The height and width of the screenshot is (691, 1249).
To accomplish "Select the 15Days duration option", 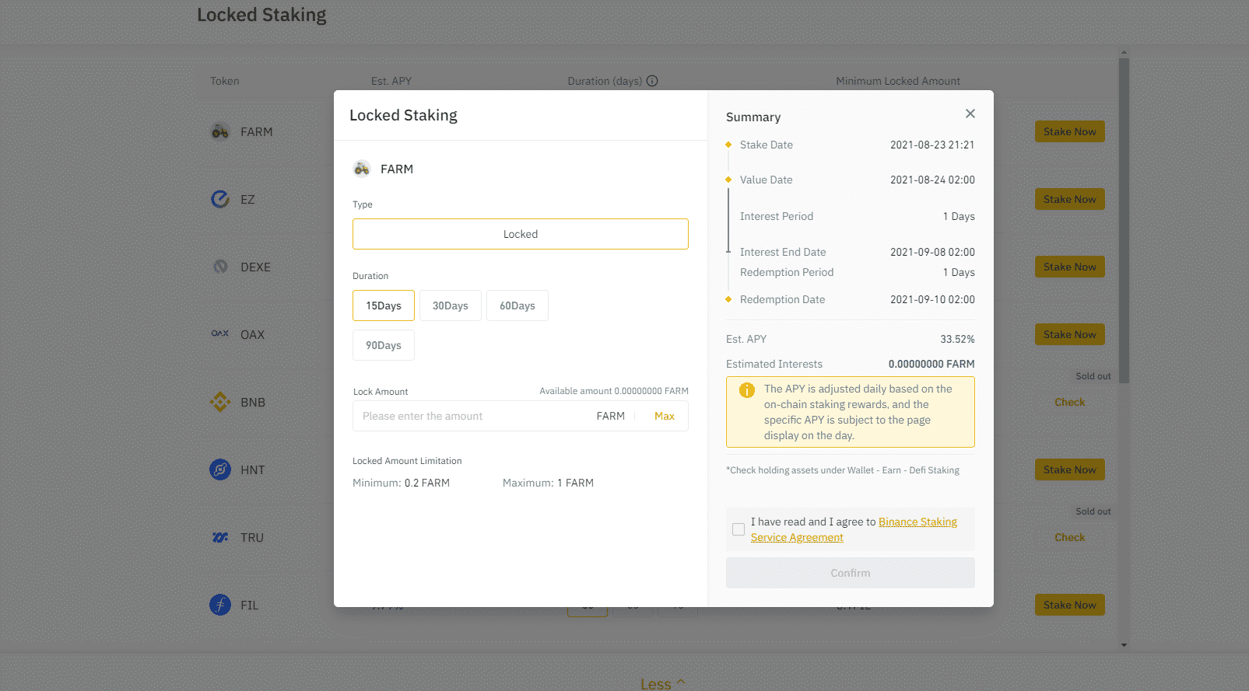I will click(x=384, y=305).
